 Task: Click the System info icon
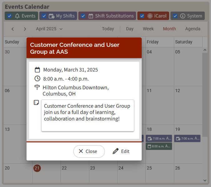(183, 16)
